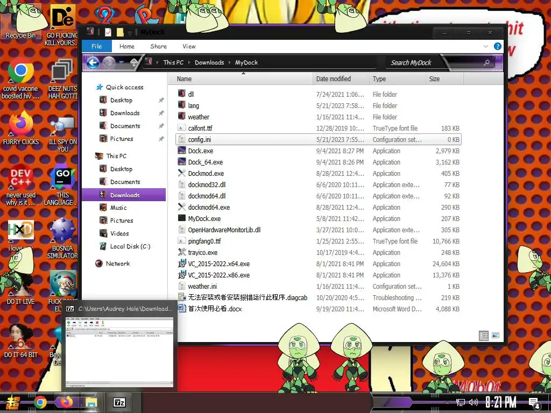Click the volume icon in system tray

click(474, 402)
